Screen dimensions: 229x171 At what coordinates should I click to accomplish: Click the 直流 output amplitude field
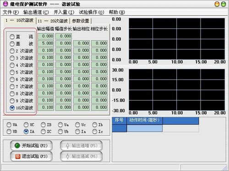click(x=46, y=36)
